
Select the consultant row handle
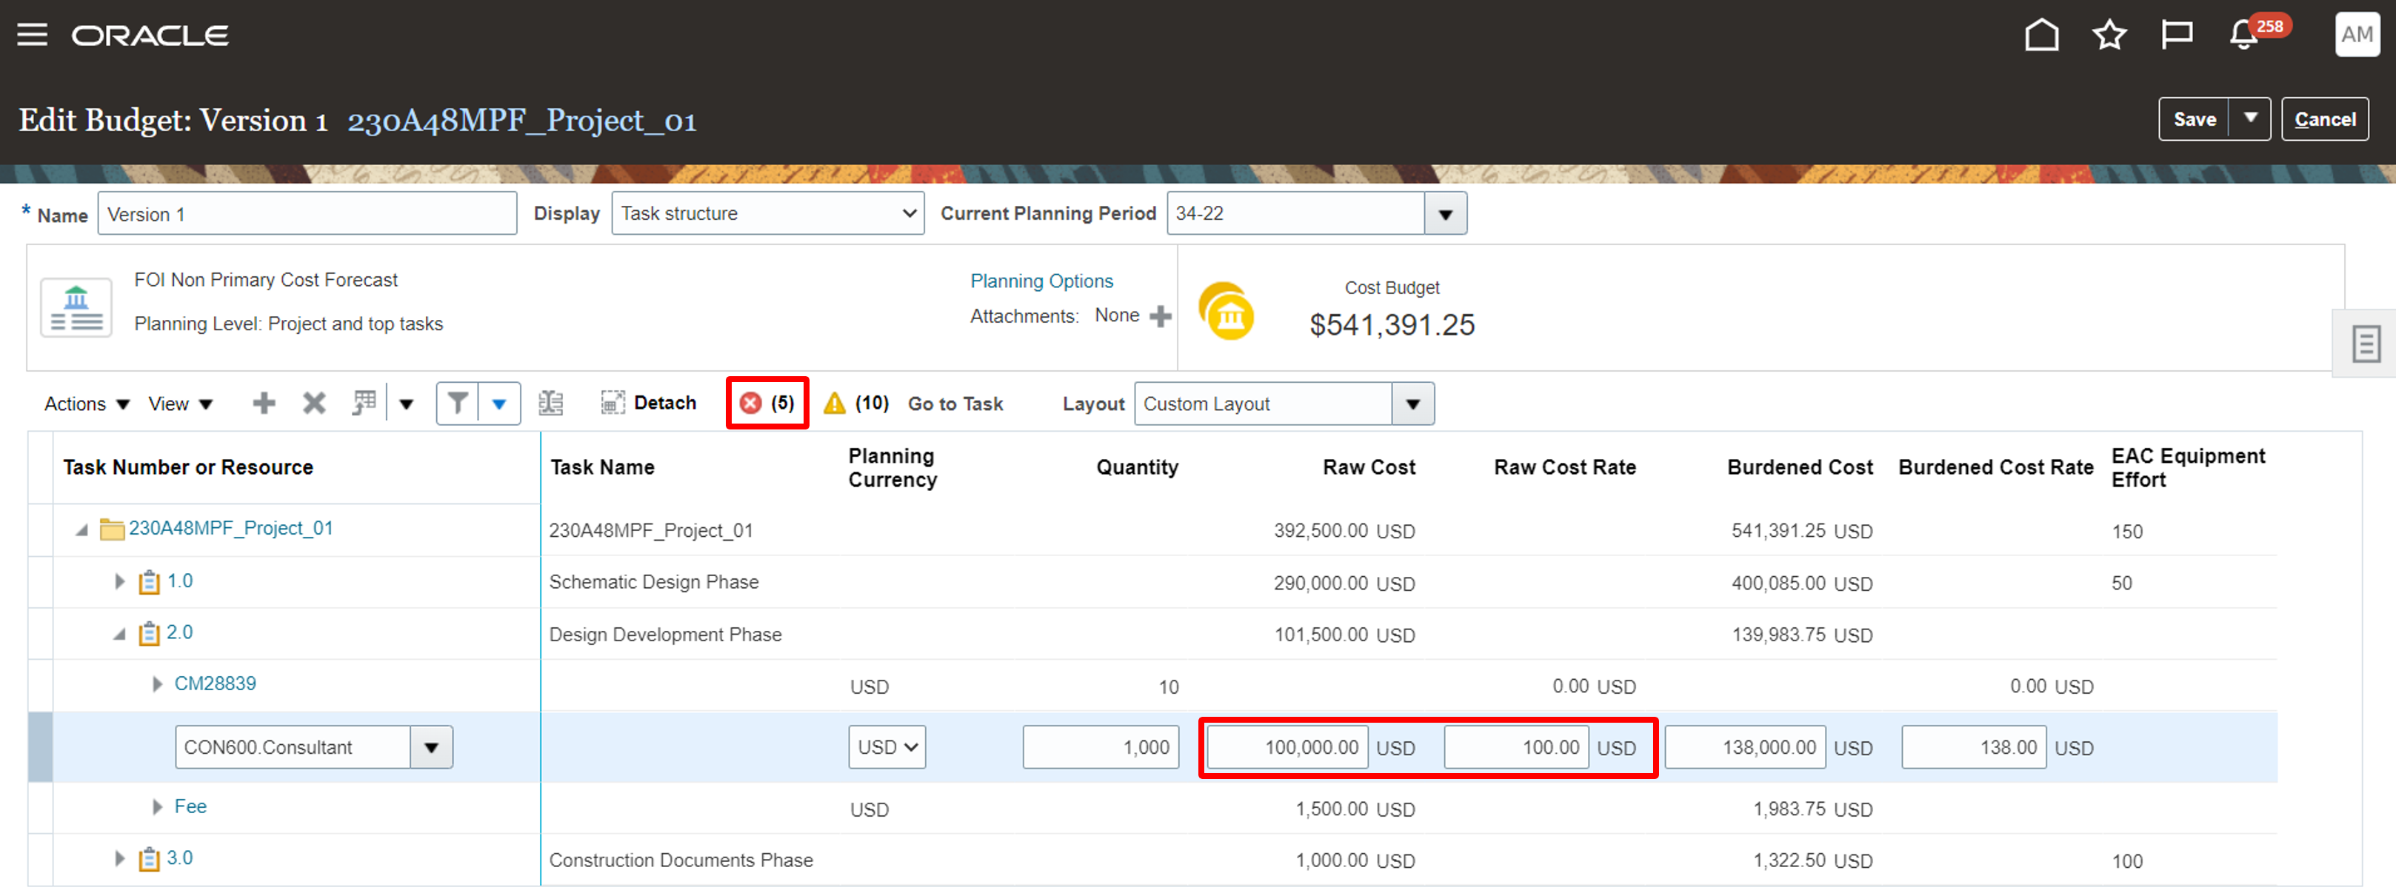coord(40,747)
